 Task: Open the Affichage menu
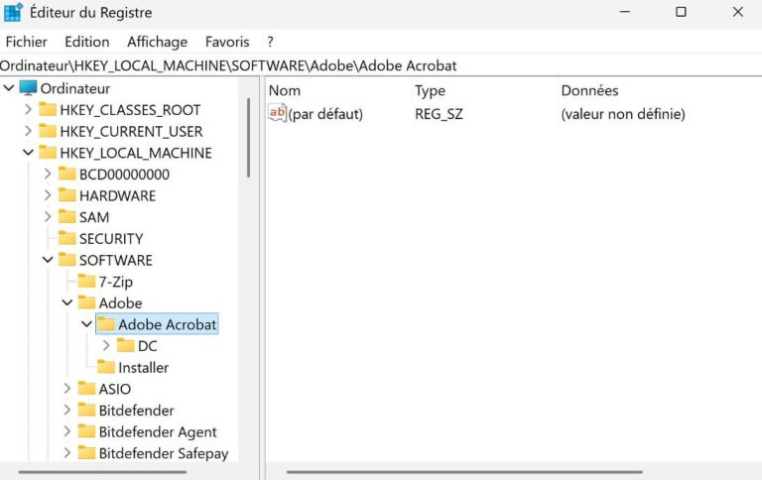157,42
